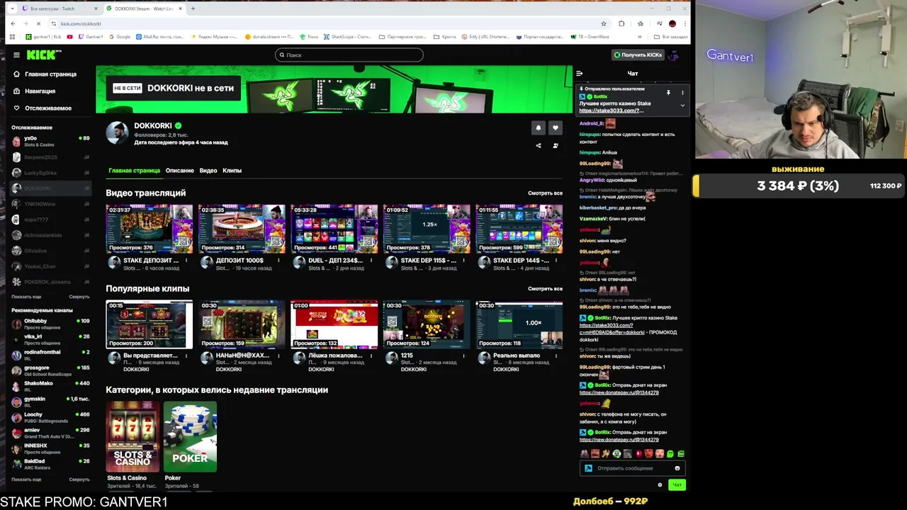Open BaldDad recommended channel
The height and width of the screenshot is (510, 907).
[50, 464]
